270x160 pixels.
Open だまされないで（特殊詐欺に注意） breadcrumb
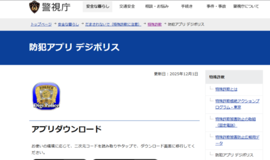point(113,24)
